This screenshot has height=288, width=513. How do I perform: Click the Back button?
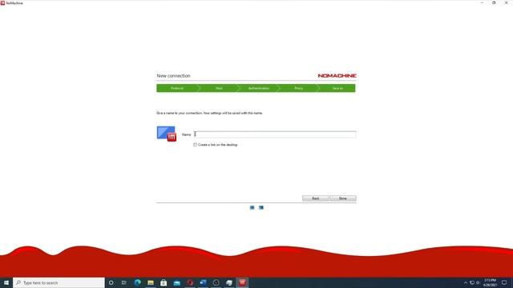[315, 198]
